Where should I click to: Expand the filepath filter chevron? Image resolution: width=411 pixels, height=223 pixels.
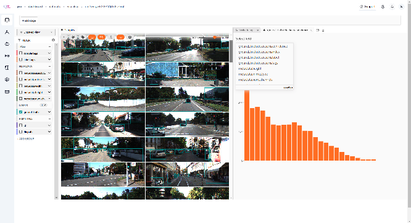coord(49,132)
